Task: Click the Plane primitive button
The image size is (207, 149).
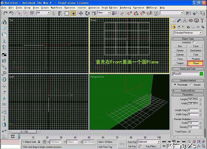Action: tap(196, 63)
